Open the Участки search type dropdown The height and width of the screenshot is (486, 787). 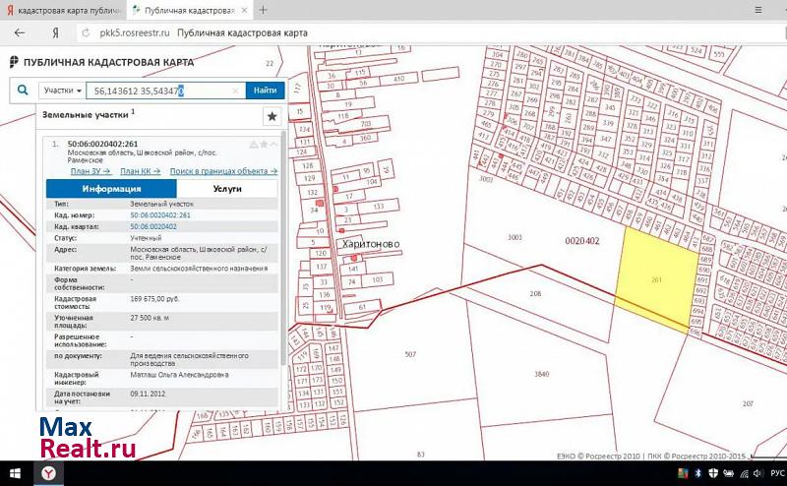coord(62,90)
